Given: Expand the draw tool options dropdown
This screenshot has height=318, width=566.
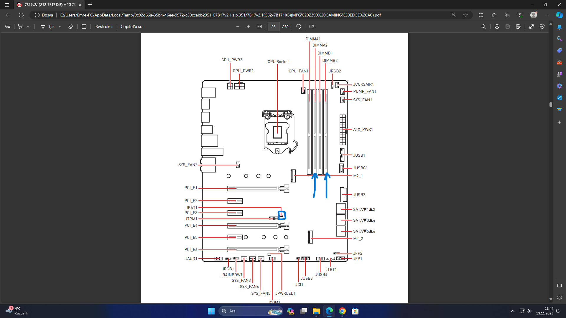Looking at the screenshot, I should point(60,26).
